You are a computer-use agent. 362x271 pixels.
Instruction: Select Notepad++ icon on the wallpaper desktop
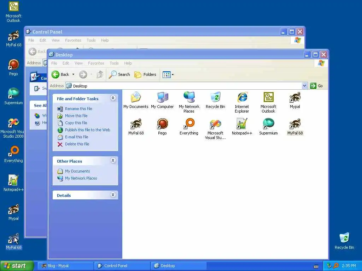13,183
